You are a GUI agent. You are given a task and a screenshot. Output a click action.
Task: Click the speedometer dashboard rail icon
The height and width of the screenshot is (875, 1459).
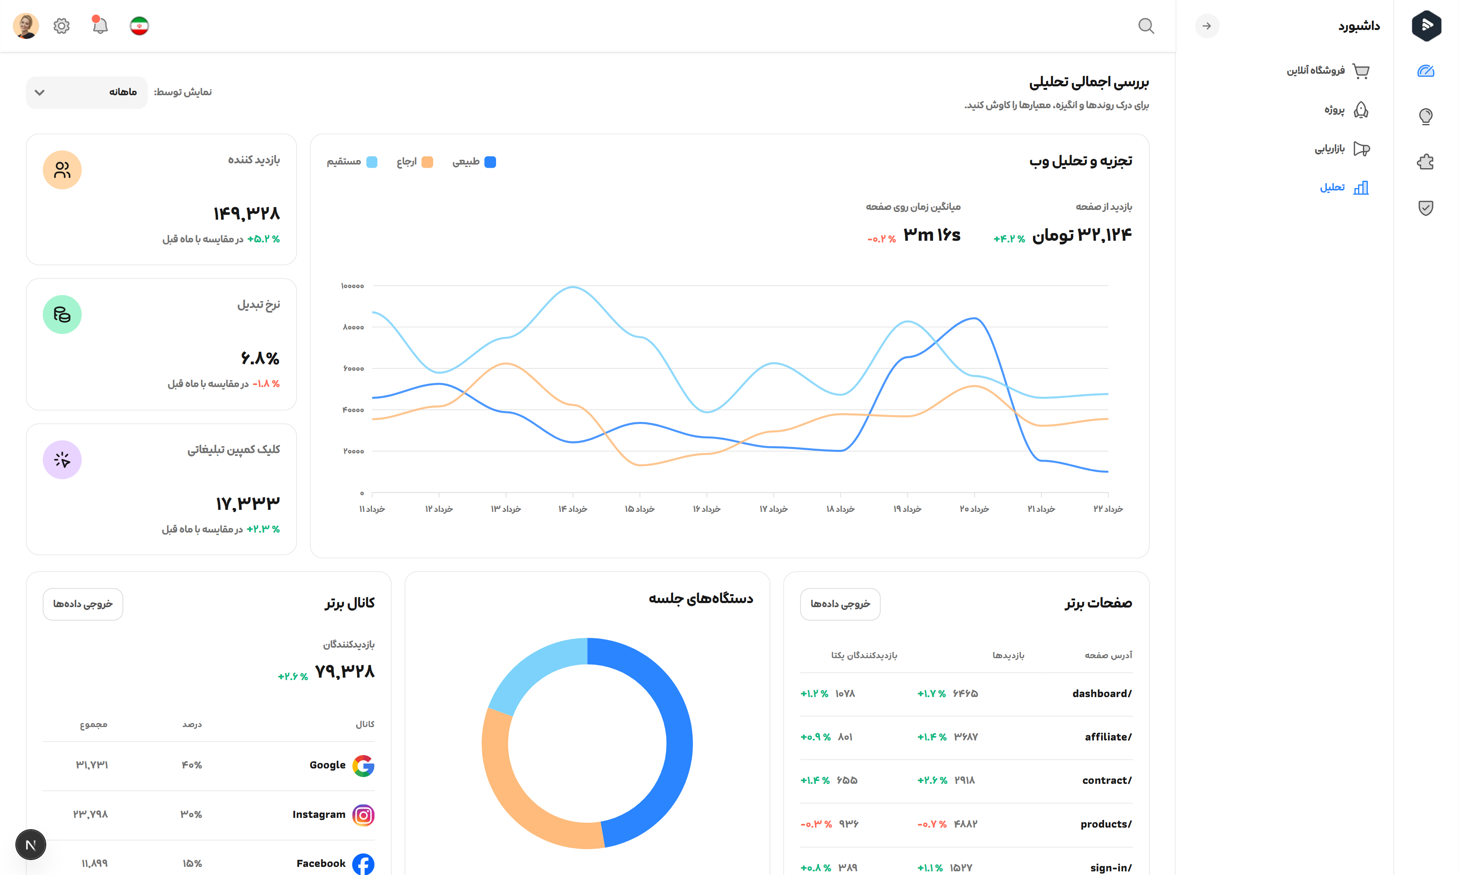click(x=1425, y=71)
